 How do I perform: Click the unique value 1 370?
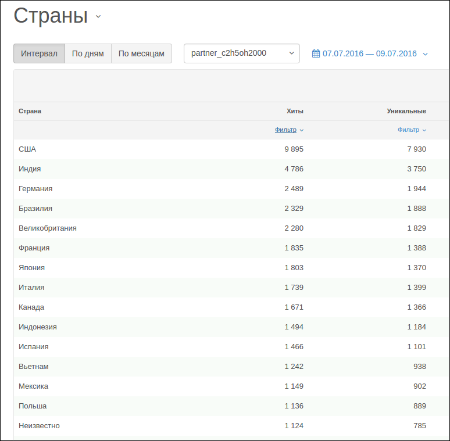coord(416,268)
